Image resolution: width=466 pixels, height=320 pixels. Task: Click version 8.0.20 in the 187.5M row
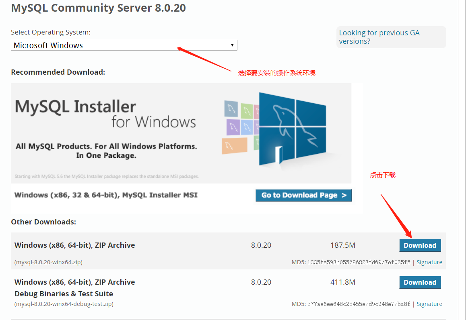tap(261, 245)
